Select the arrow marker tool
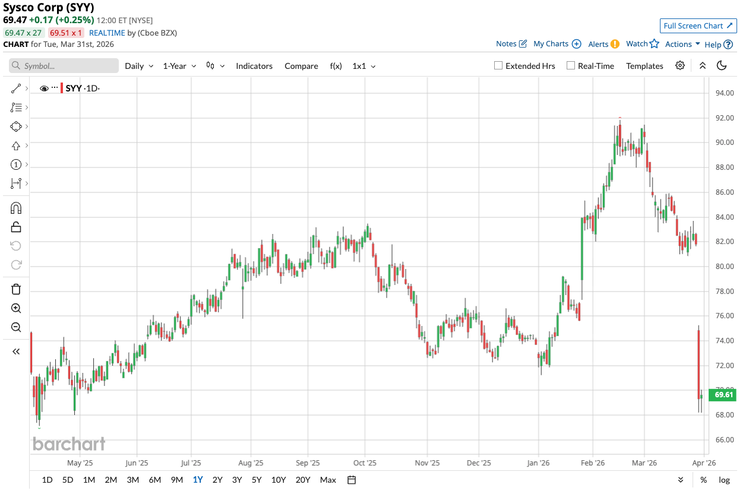Image resolution: width=749 pixels, height=497 pixels. [x=16, y=145]
